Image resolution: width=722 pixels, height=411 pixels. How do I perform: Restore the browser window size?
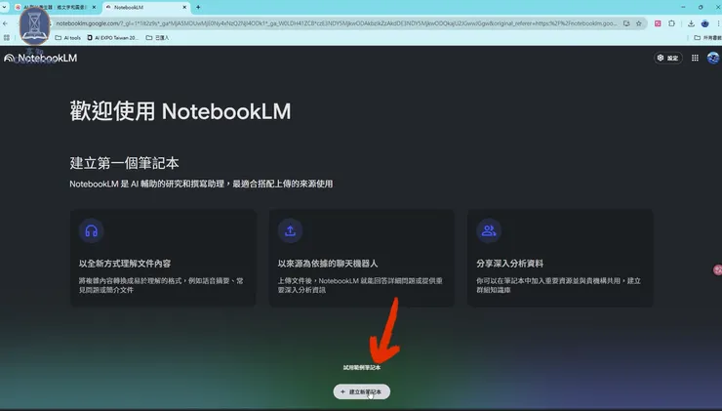click(701, 8)
